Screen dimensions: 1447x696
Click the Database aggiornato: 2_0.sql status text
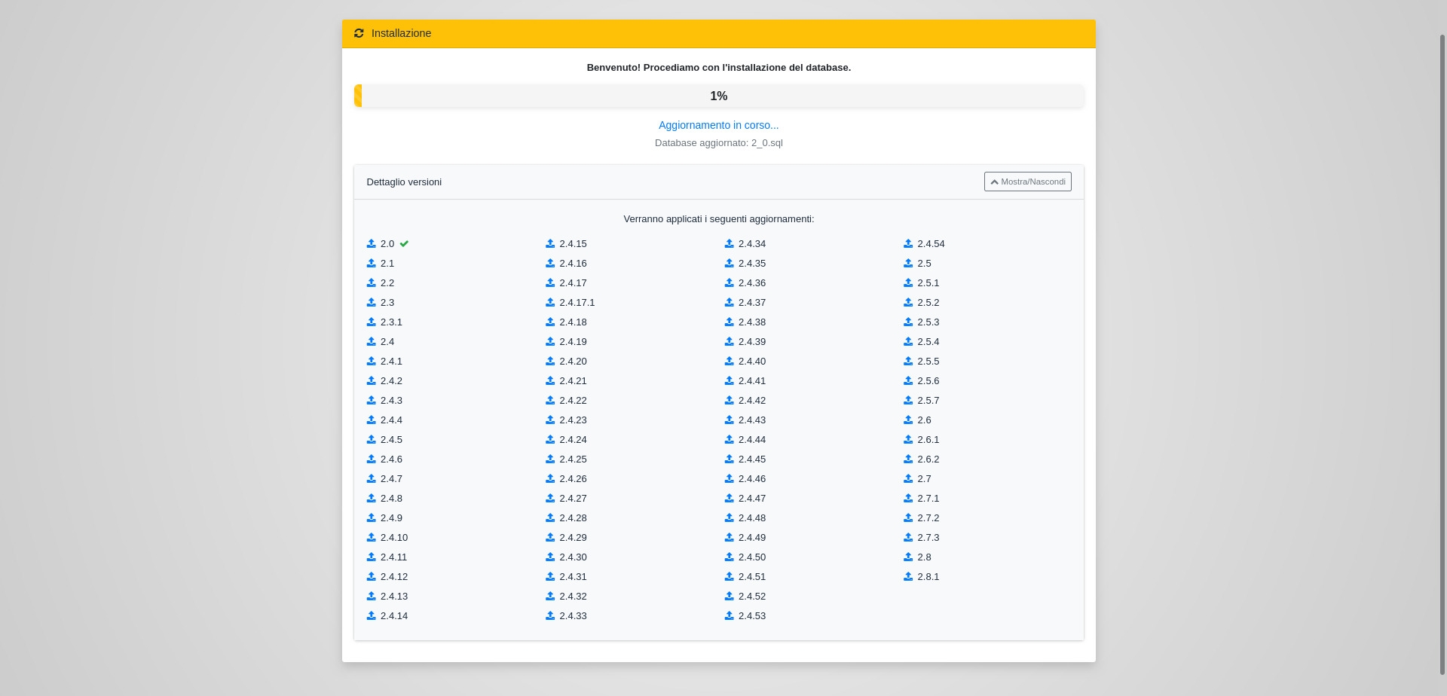718,143
